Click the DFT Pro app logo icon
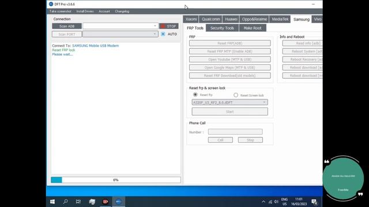 tap(51, 4)
